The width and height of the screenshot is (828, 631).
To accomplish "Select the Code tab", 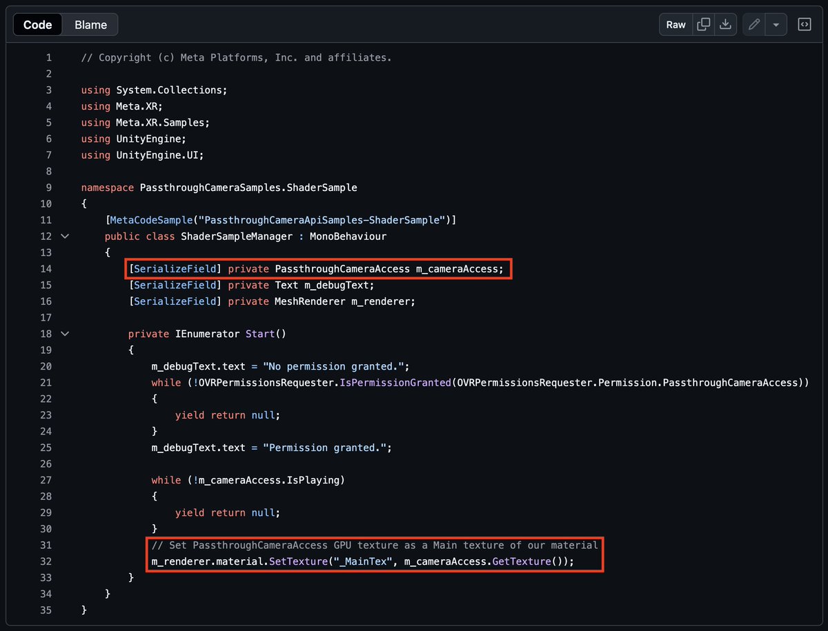I will (x=37, y=24).
